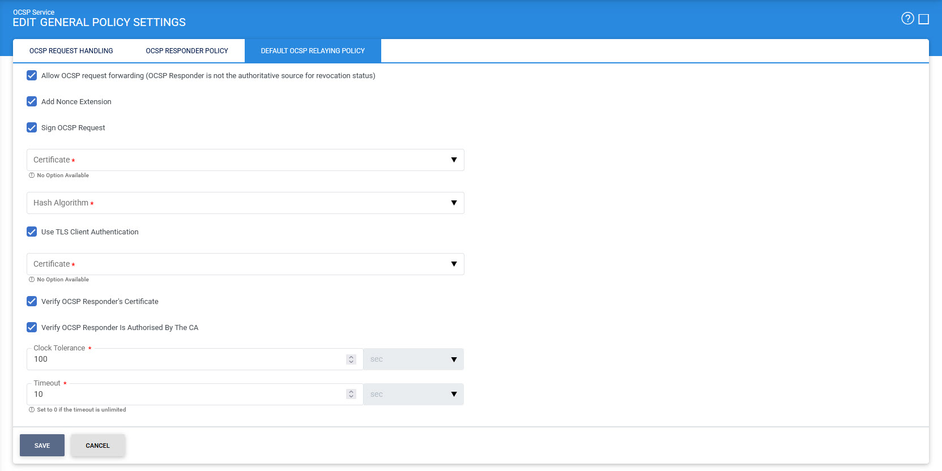
Task: Expand the Hash Algorithm dropdown
Action: click(x=245, y=203)
